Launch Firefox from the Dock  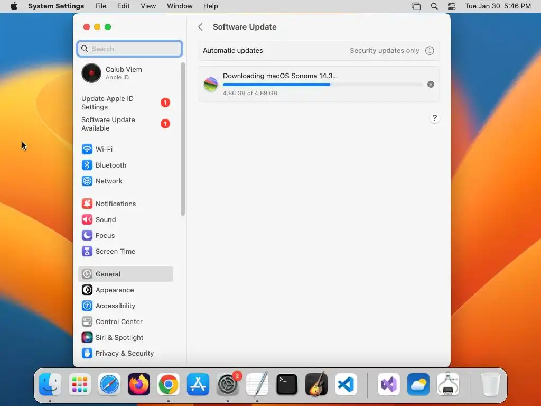pyautogui.click(x=139, y=384)
